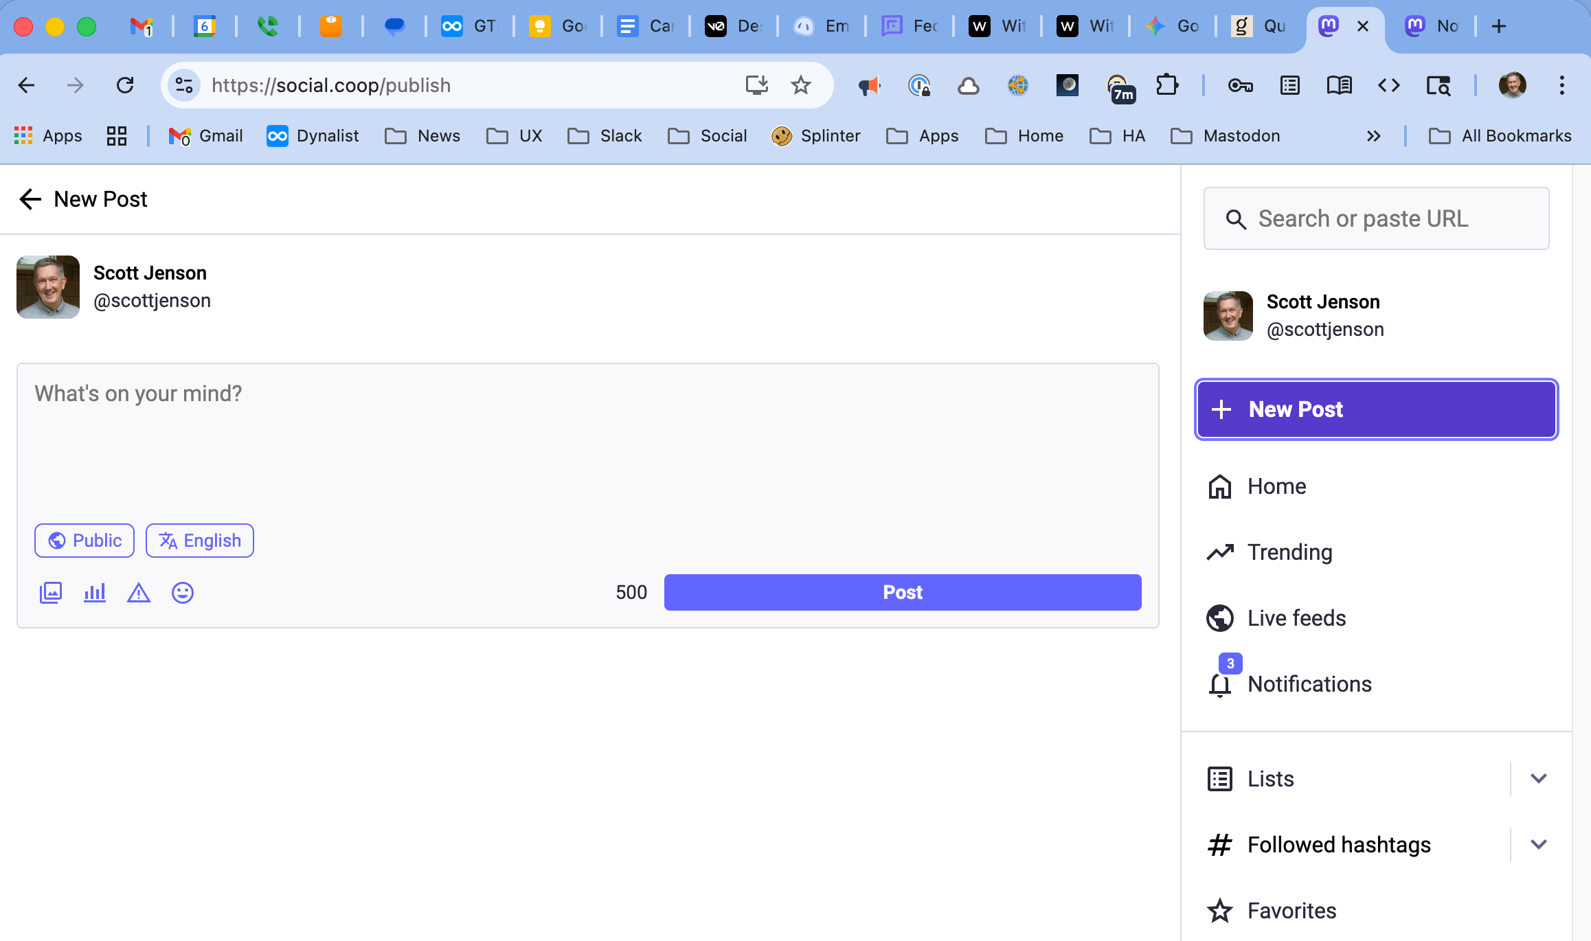1591x941 pixels.
Task: Focus the Search or paste URL field
Action: point(1377,218)
